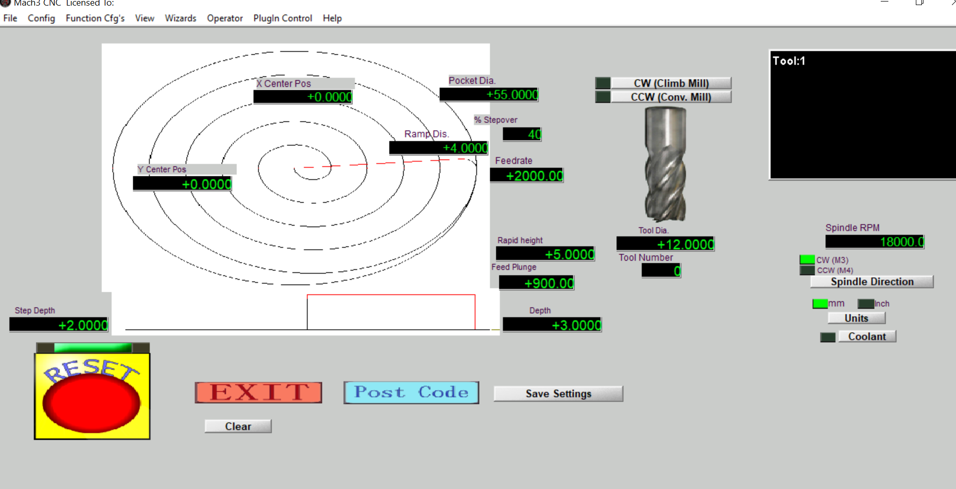This screenshot has height=489, width=956.
Task: Open the Wizards menu
Action: point(181,18)
